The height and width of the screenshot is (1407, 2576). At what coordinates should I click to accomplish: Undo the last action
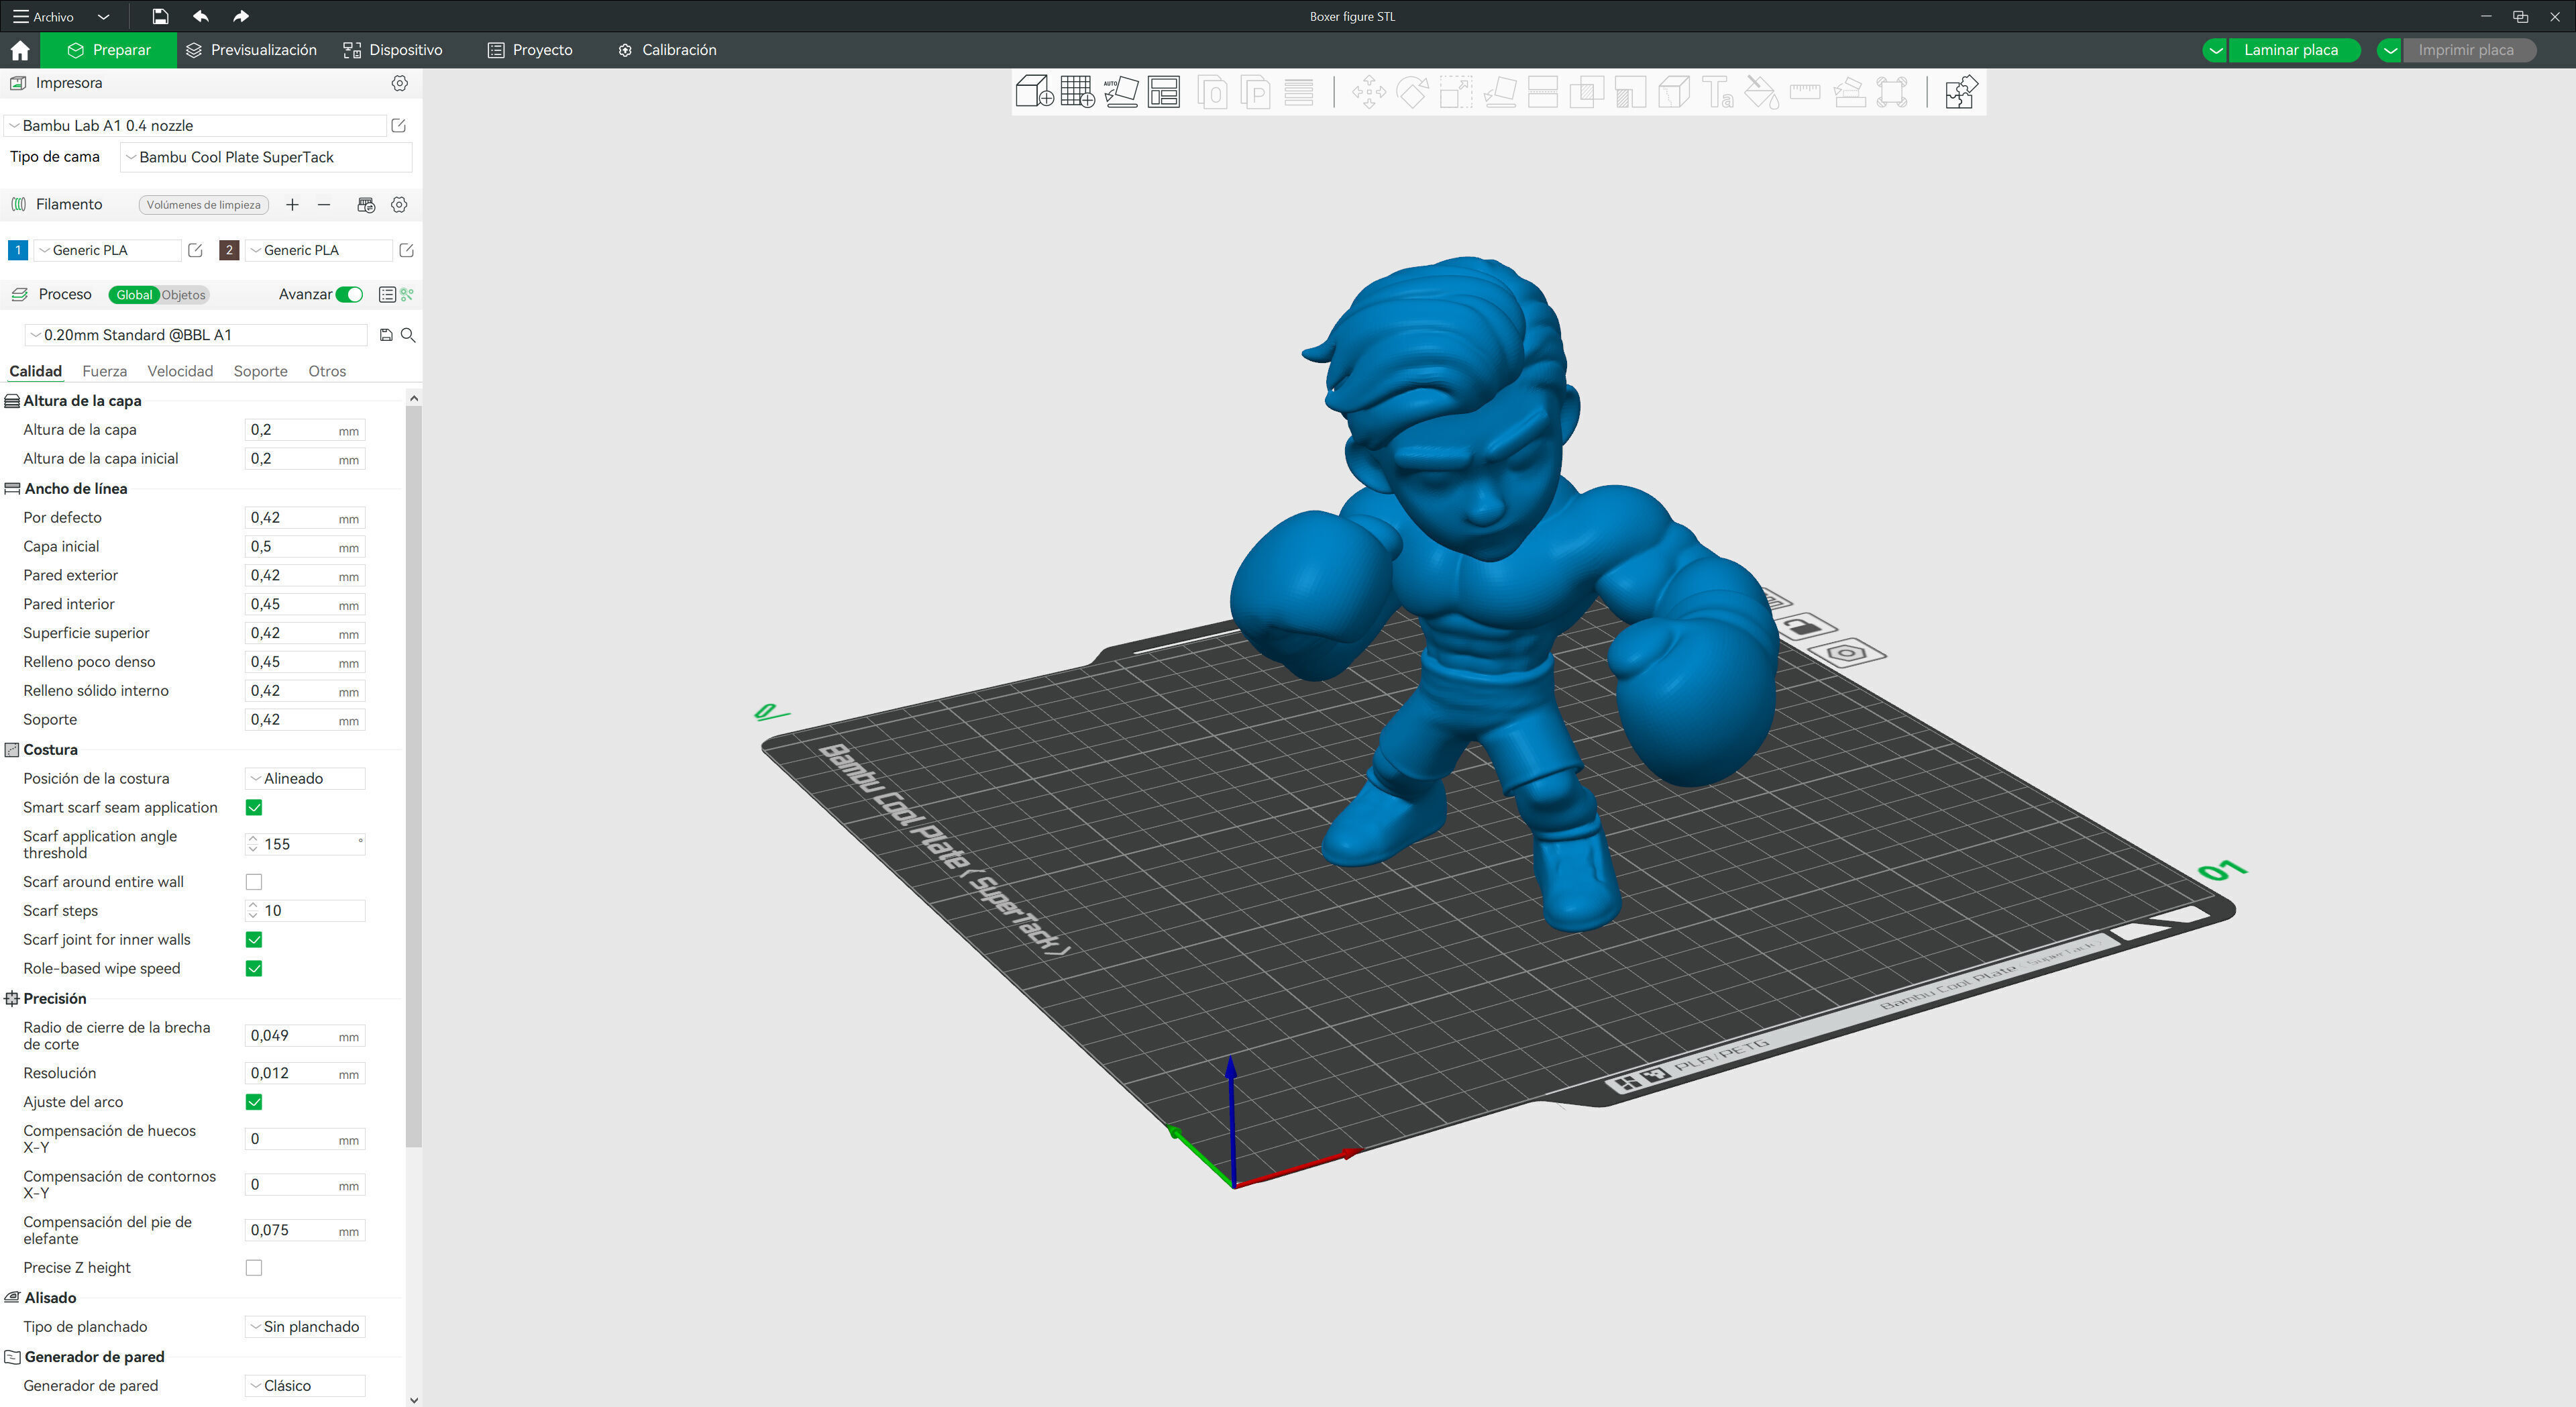tap(200, 16)
